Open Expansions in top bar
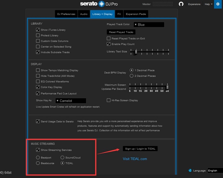Image resolution: width=223 pixels, height=178 pixels. tap(194, 4)
